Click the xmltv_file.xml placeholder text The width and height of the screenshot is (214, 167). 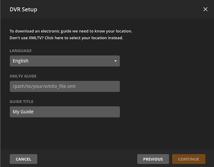tap(45, 87)
